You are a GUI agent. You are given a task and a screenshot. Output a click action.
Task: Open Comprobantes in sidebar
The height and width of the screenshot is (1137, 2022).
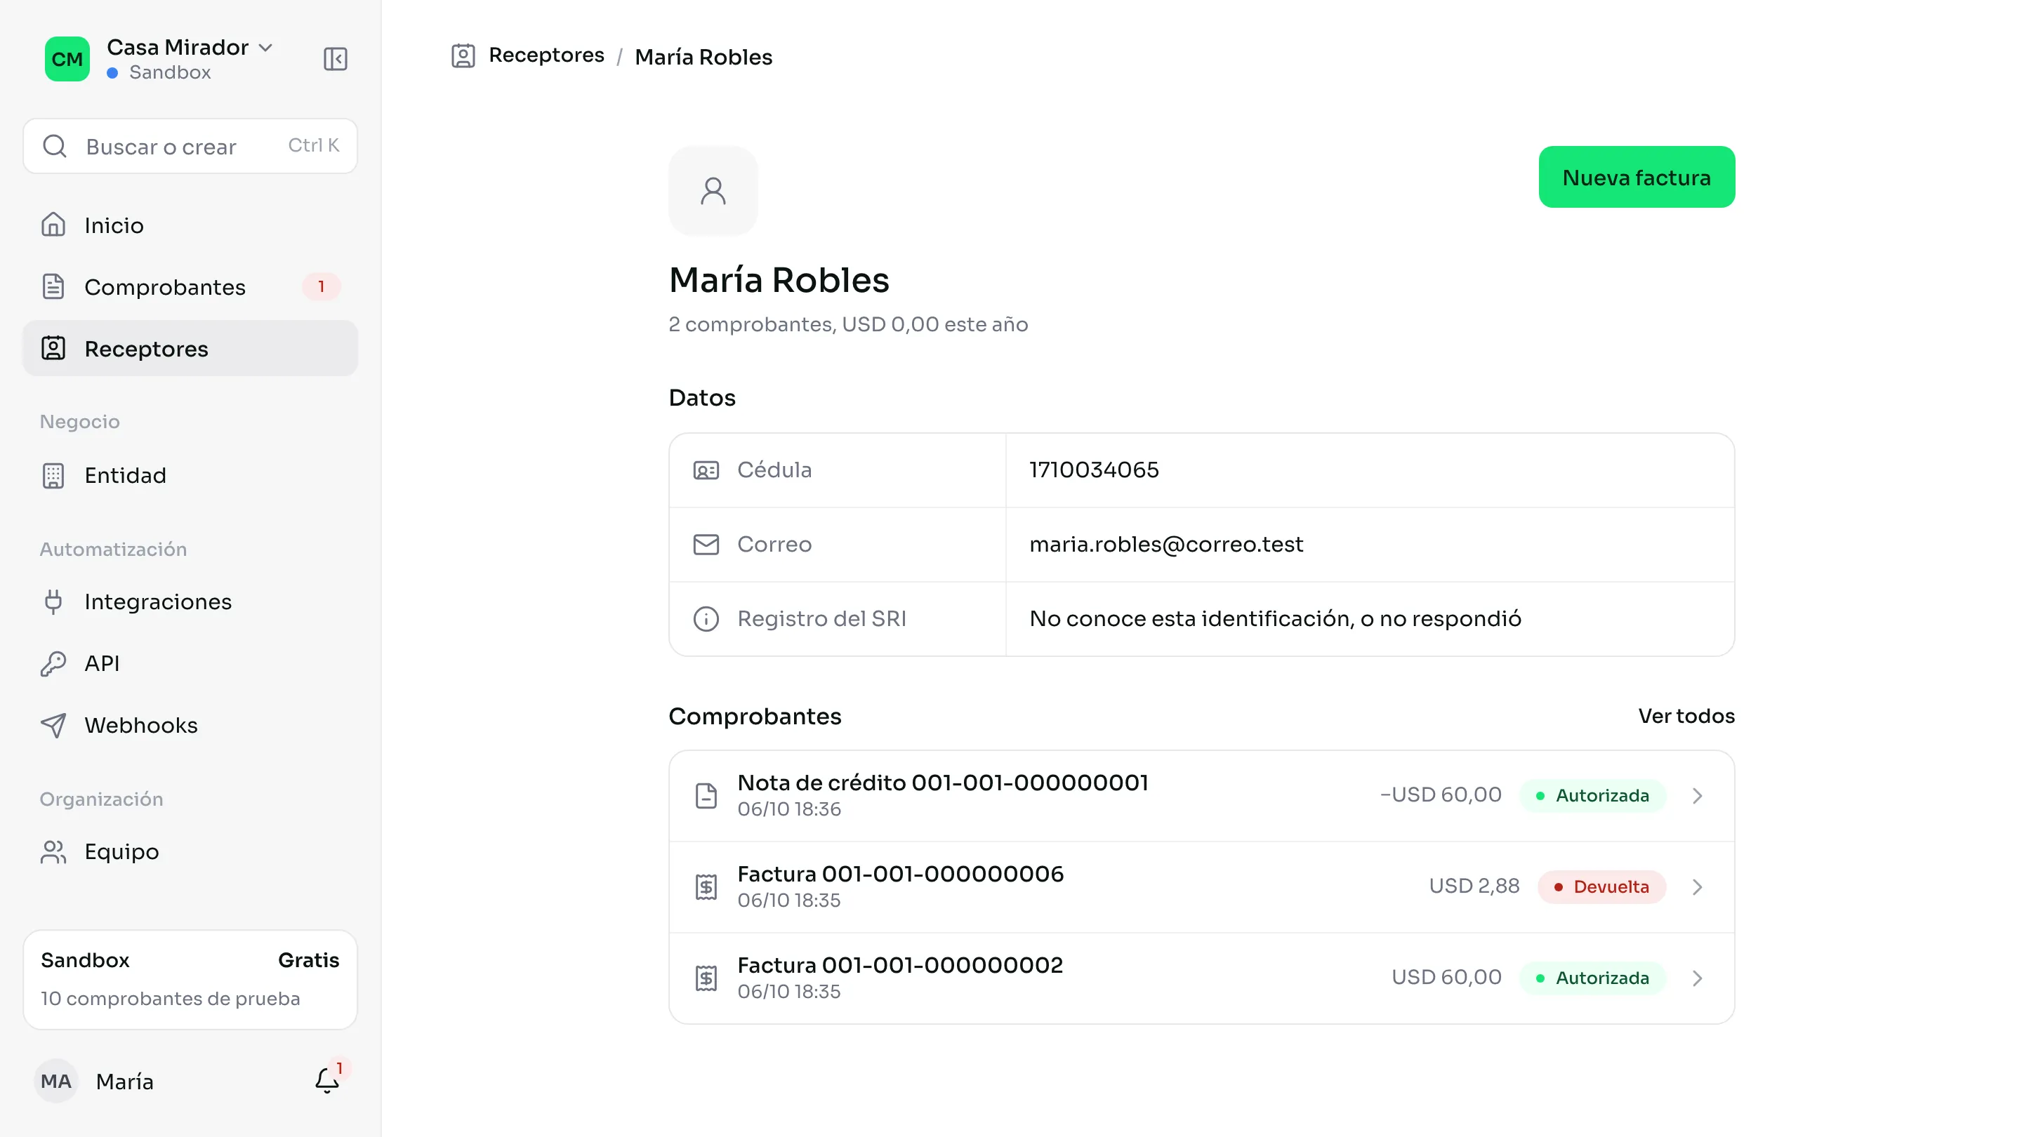190,287
